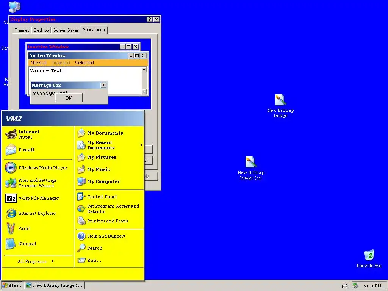388x291 pixels.
Task: Click the Start button
Action: (12, 285)
